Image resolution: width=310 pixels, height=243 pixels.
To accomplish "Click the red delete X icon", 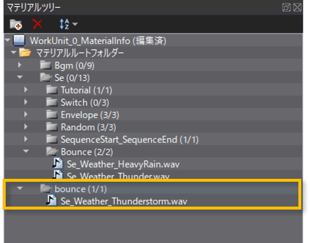I will click(37, 24).
